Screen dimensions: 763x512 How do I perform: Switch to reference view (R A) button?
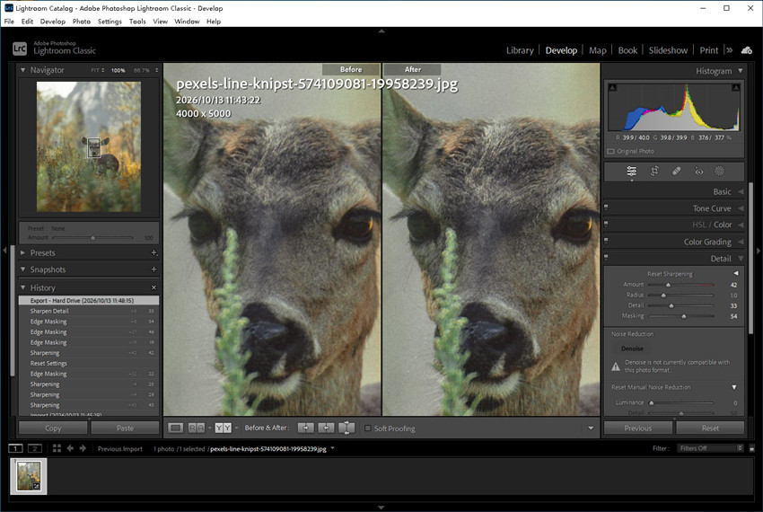pos(196,428)
